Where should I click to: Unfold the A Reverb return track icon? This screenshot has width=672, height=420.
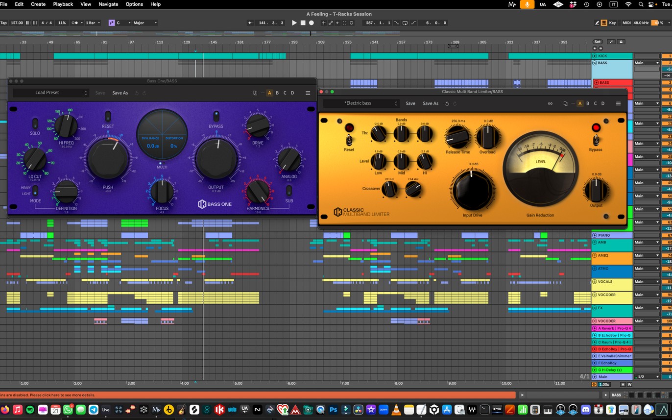[x=595, y=328]
